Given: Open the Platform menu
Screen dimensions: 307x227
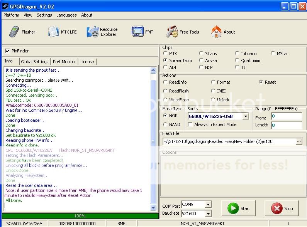Looking at the screenshot, I should tap(11, 15).
